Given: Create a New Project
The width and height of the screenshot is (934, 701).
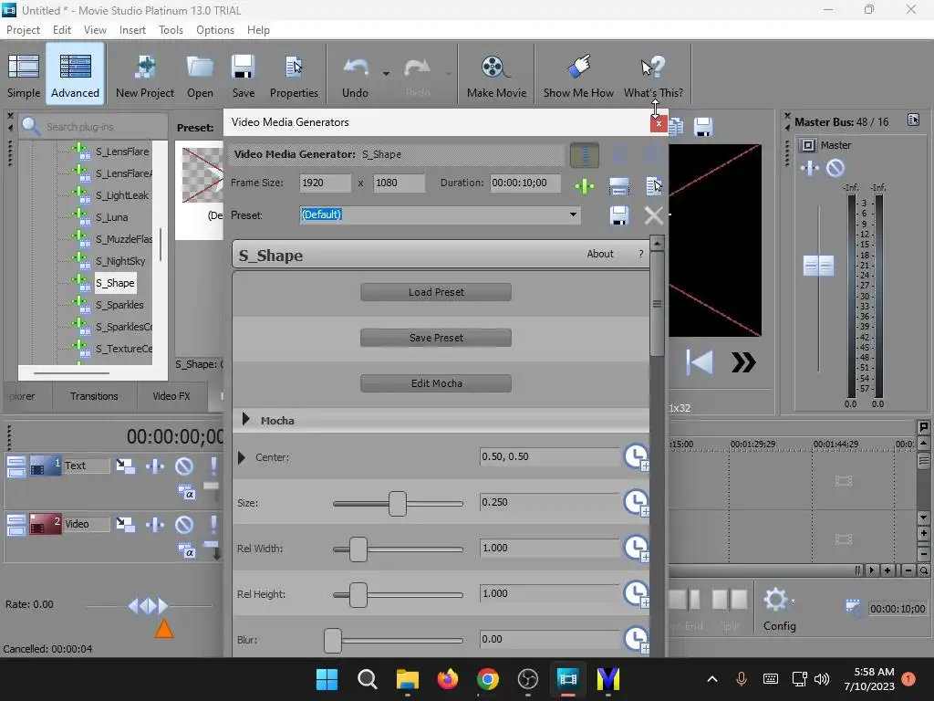Looking at the screenshot, I should coord(145,76).
